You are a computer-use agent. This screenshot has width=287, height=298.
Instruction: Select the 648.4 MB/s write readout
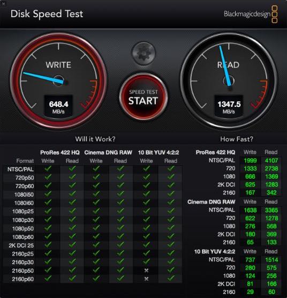click(58, 106)
